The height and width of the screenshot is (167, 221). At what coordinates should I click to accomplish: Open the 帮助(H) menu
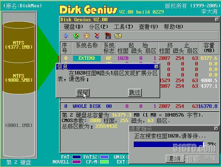[x=173, y=27]
